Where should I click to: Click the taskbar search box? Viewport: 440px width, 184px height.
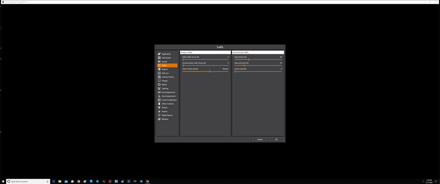point(28,181)
